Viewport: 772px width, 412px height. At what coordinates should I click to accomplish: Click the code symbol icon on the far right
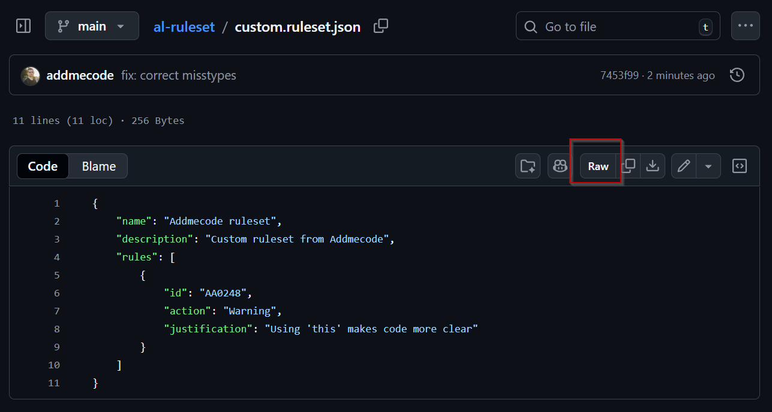[739, 166]
